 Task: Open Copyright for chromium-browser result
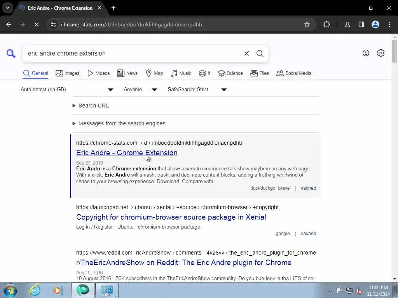pyautogui.click(x=171, y=217)
